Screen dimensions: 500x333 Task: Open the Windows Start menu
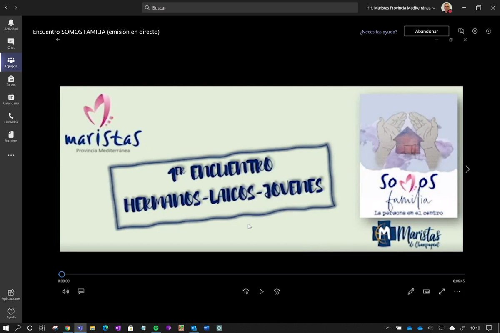[x=6, y=328]
